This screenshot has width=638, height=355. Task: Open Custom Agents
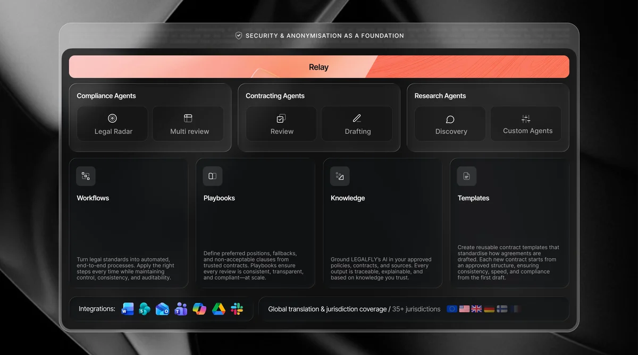point(526,124)
